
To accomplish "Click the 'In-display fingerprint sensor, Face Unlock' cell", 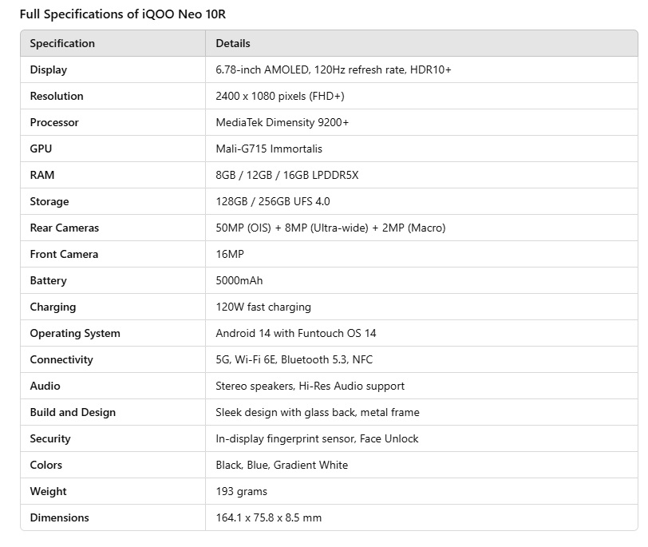I will click(317, 438).
